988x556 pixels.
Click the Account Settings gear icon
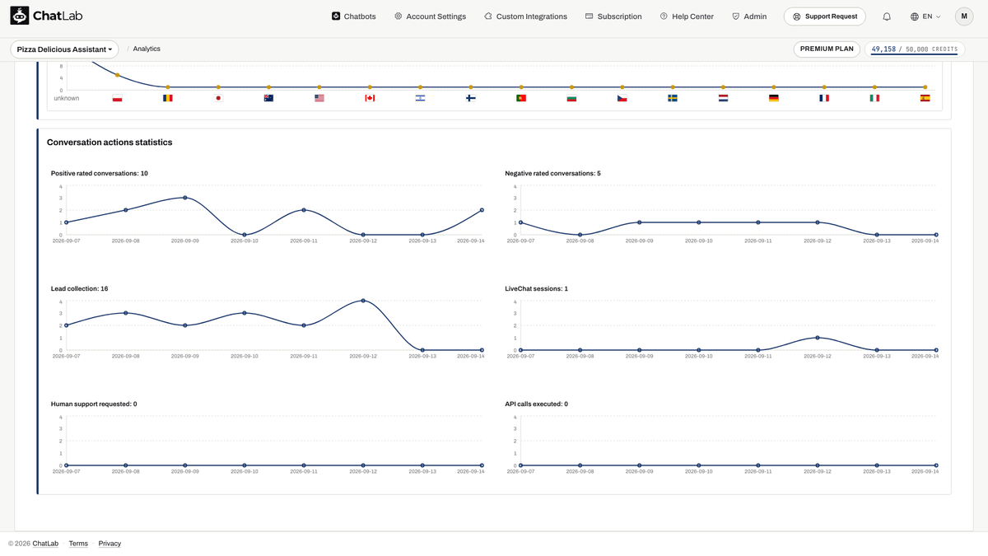point(398,16)
